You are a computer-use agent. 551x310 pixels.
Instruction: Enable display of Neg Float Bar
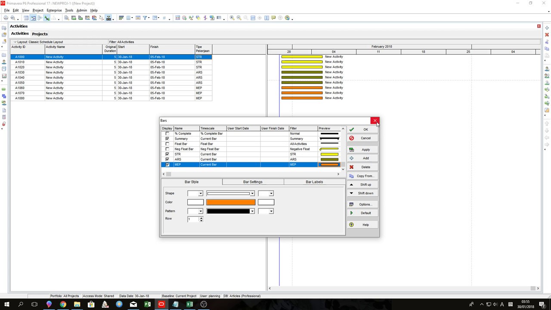click(x=167, y=149)
